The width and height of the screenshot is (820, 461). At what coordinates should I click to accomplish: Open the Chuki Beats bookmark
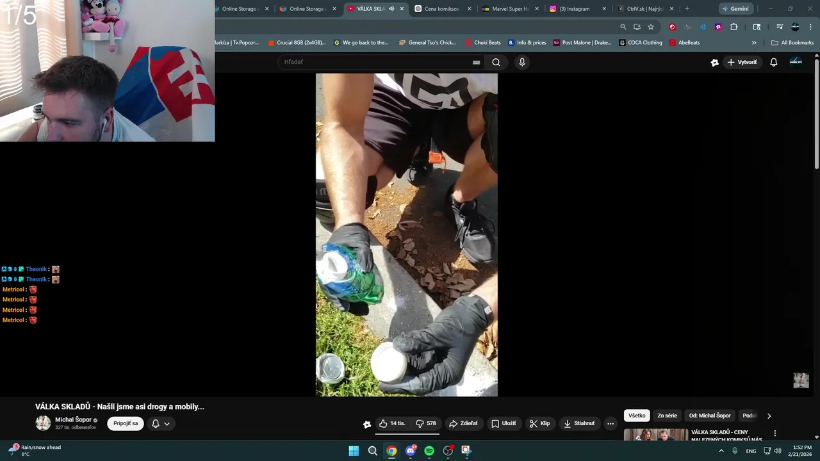(x=483, y=43)
